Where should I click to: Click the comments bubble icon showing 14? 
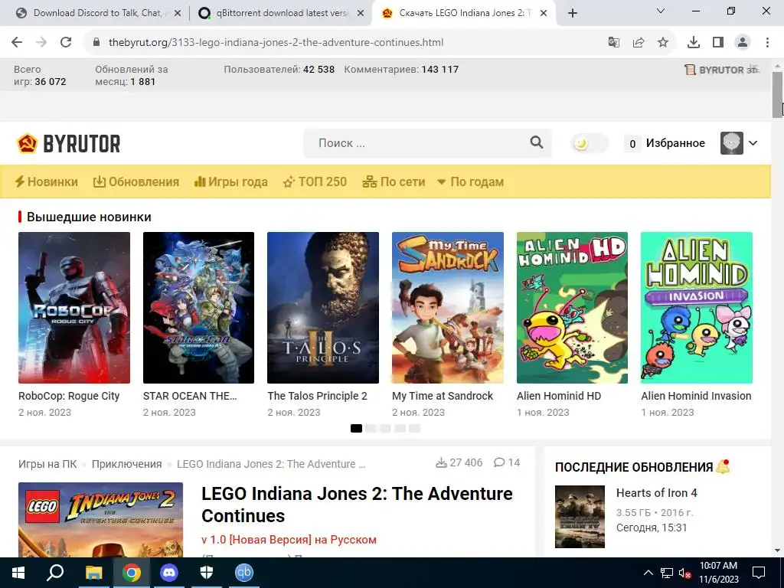pyautogui.click(x=499, y=462)
